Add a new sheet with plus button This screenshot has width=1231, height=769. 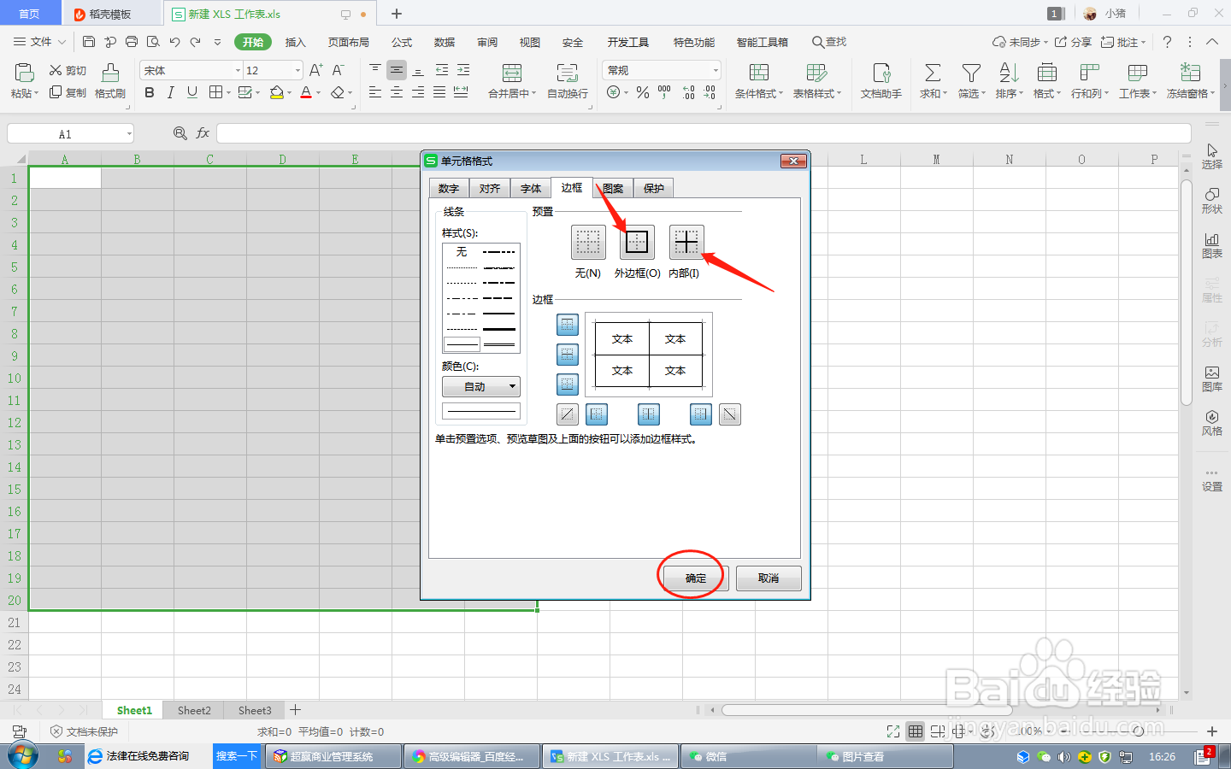click(296, 710)
